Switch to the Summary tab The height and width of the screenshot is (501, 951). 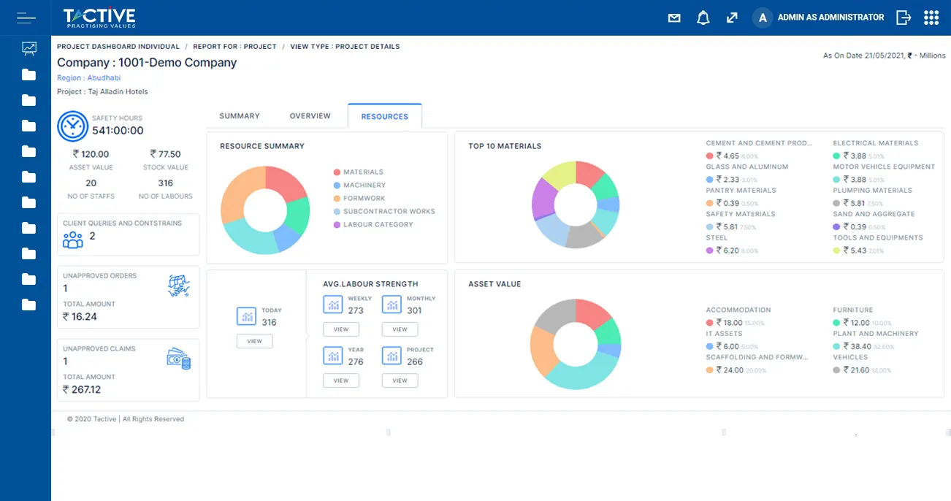tap(240, 116)
